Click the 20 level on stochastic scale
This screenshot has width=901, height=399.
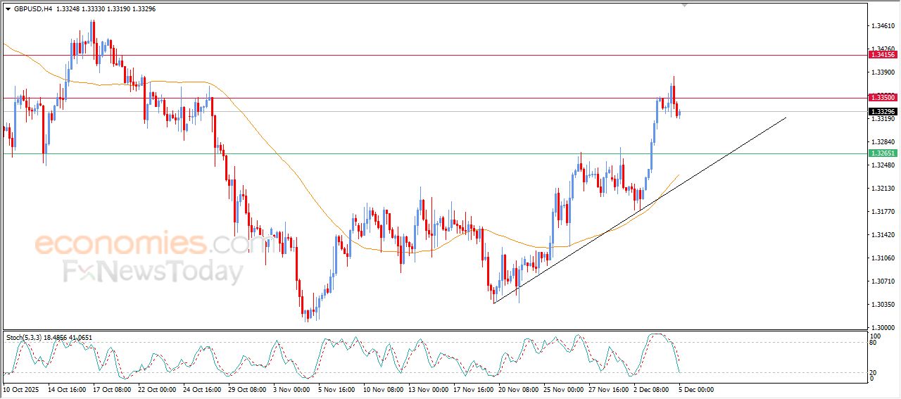(873, 372)
